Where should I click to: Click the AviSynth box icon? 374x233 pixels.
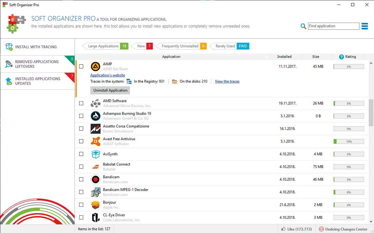(x=95, y=154)
